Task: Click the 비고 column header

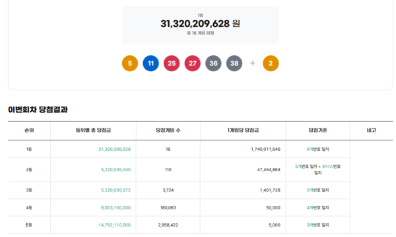Action: [372, 130]
